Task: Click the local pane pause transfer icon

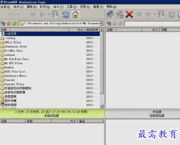Action: (x=33, y=15)
